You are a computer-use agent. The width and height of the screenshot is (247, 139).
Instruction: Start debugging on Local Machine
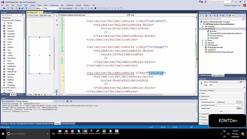(67, 8)
